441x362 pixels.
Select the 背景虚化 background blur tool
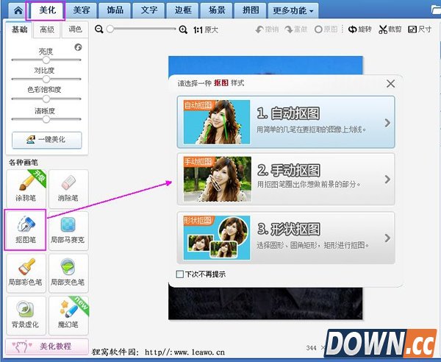click(x=26, y=315)
